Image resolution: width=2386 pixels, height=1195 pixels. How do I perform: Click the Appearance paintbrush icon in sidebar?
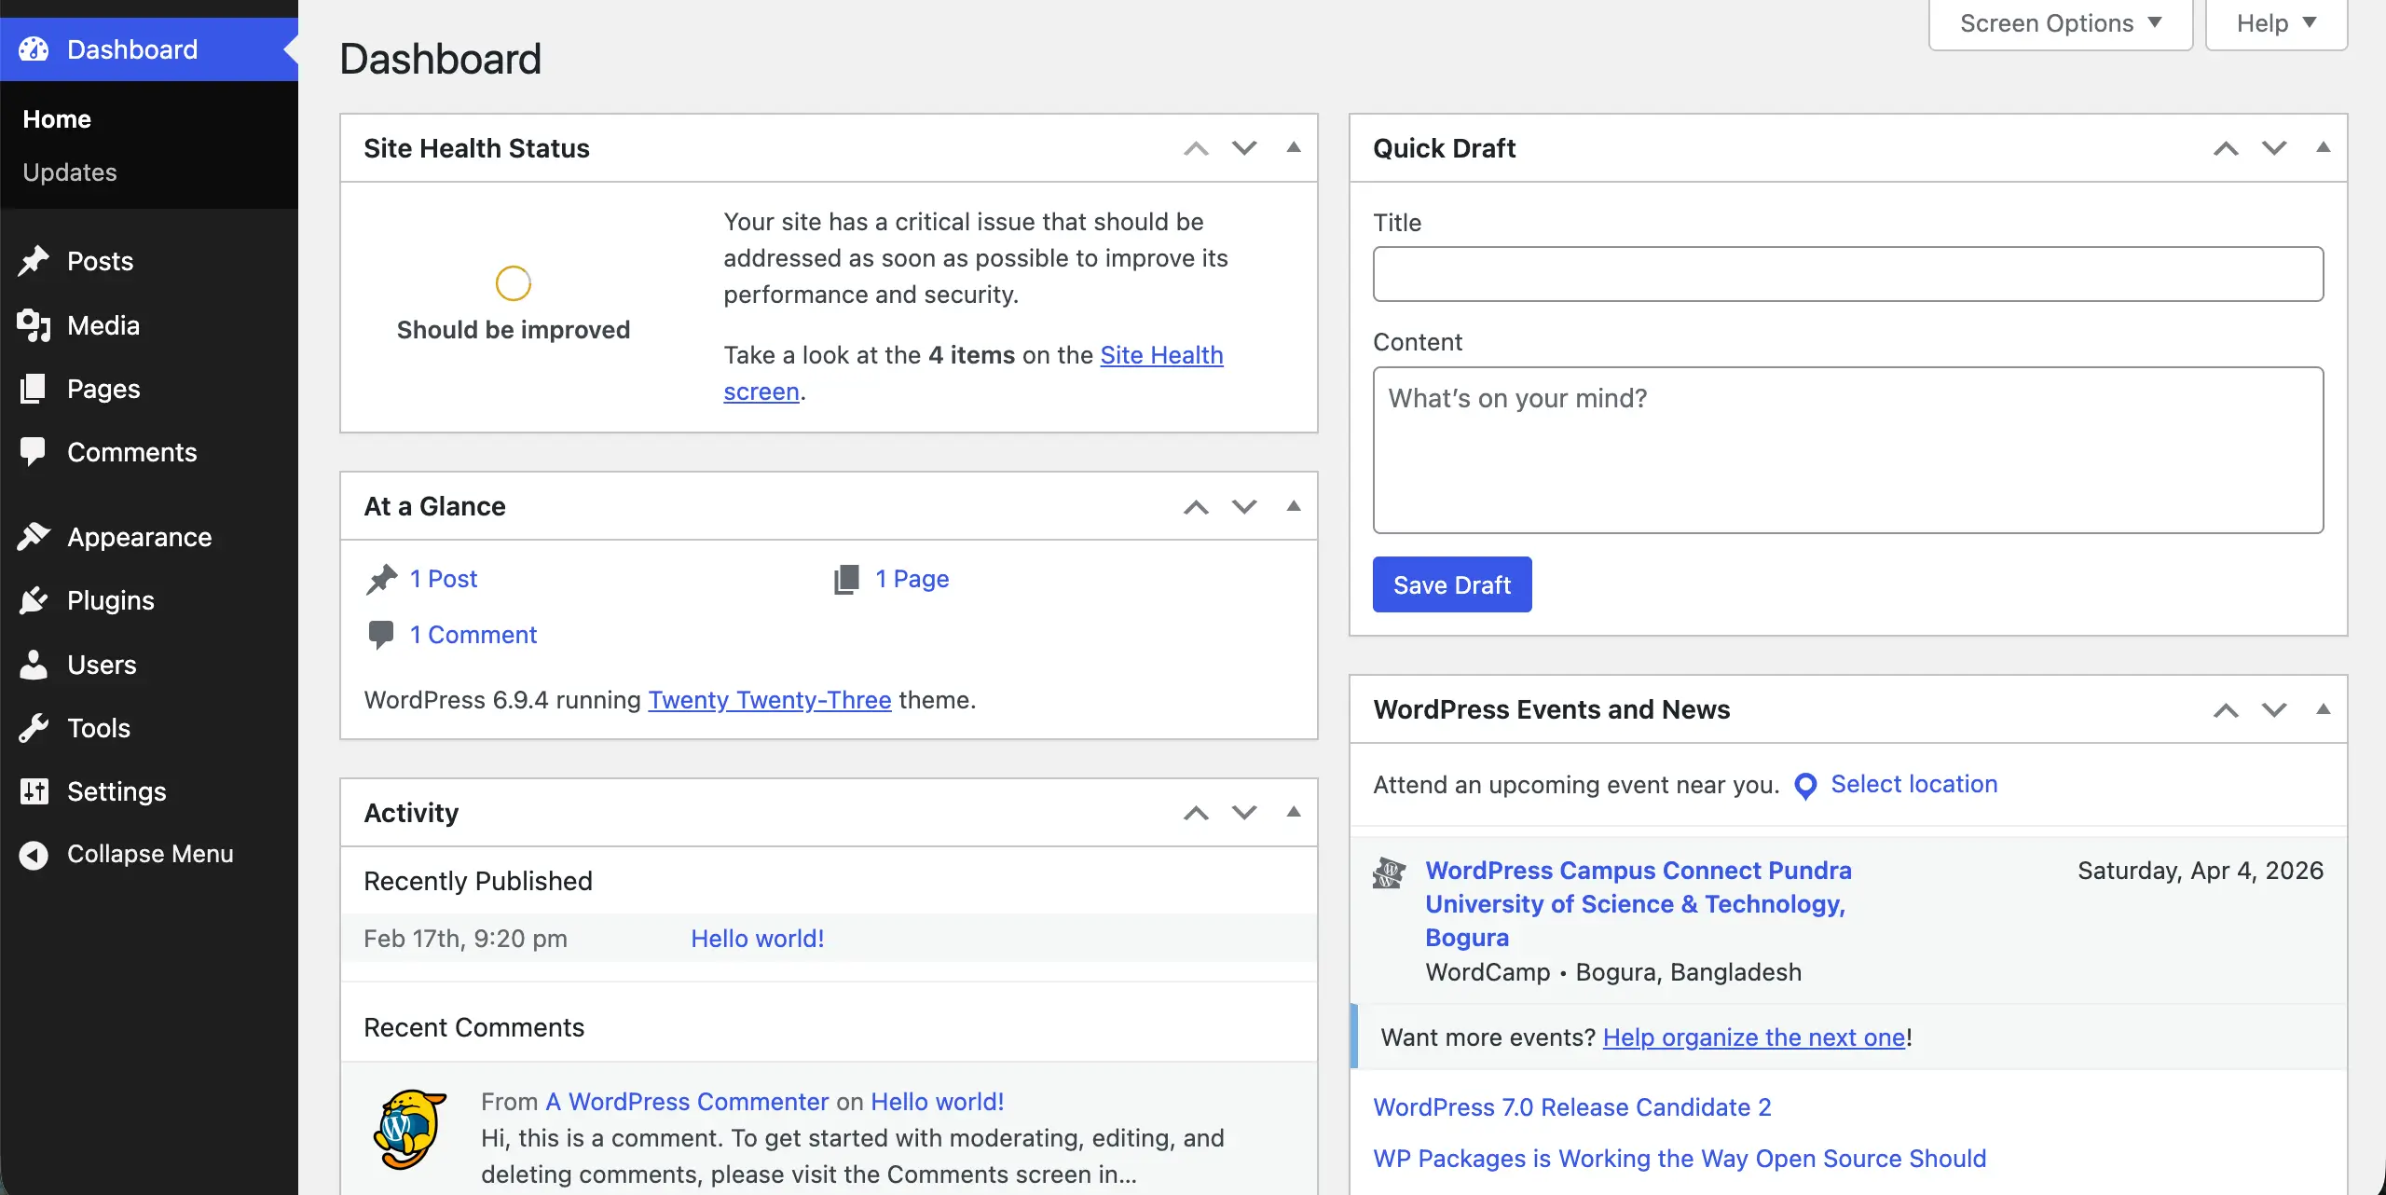point(34,537)
